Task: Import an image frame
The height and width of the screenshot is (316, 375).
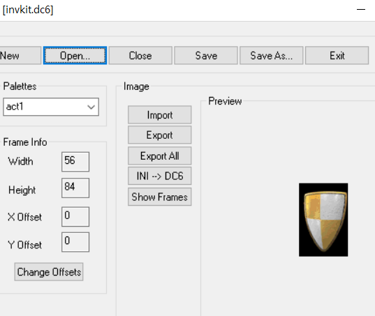Action: pyautogui.click(x=159, y=115)
